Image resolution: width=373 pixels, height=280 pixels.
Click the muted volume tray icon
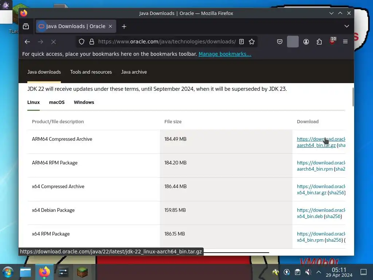(x=308, y=272)
